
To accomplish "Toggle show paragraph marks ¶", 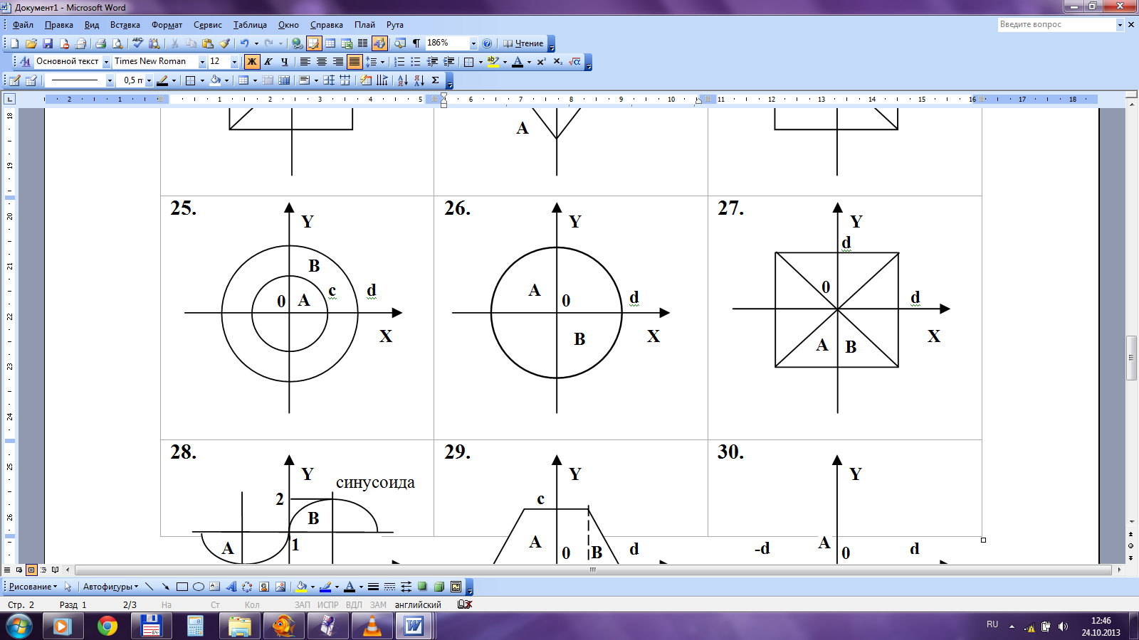I will pos(416,43).
